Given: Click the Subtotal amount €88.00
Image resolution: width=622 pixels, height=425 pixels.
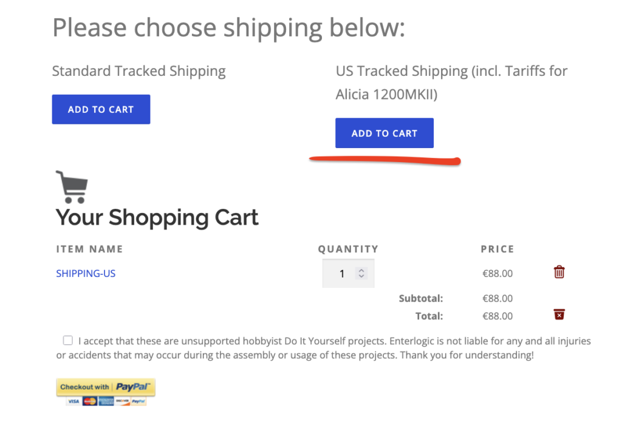Looking at the screenshot, I should pos(497,298).
